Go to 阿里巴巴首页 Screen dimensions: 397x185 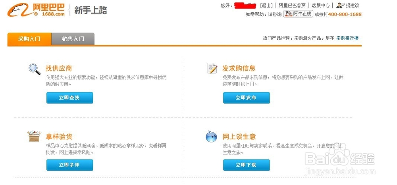pos(292,6)
